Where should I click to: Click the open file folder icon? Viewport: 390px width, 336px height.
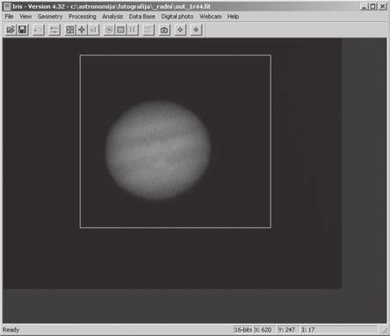(x=11, y=30)
